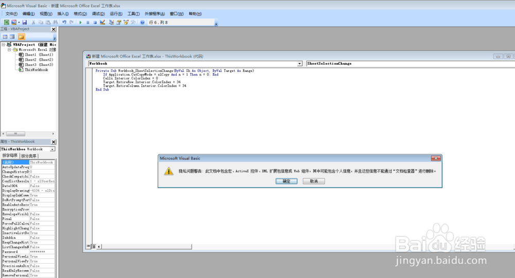Open the 视图(V) menu
Screen dimensions: 515x278
[46, 14]
